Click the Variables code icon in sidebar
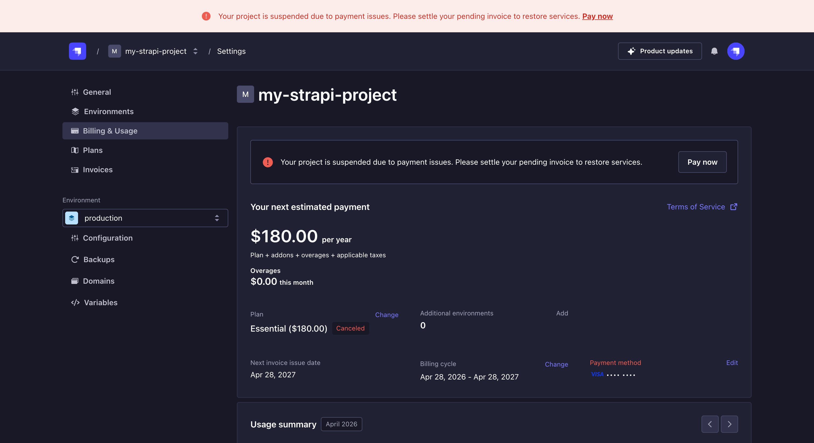 click(75, 303)
